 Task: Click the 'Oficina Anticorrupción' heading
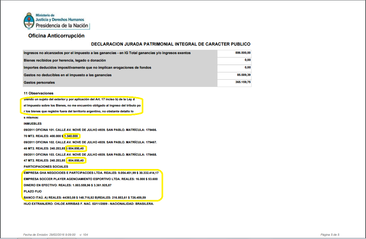[x=56, y=36]
